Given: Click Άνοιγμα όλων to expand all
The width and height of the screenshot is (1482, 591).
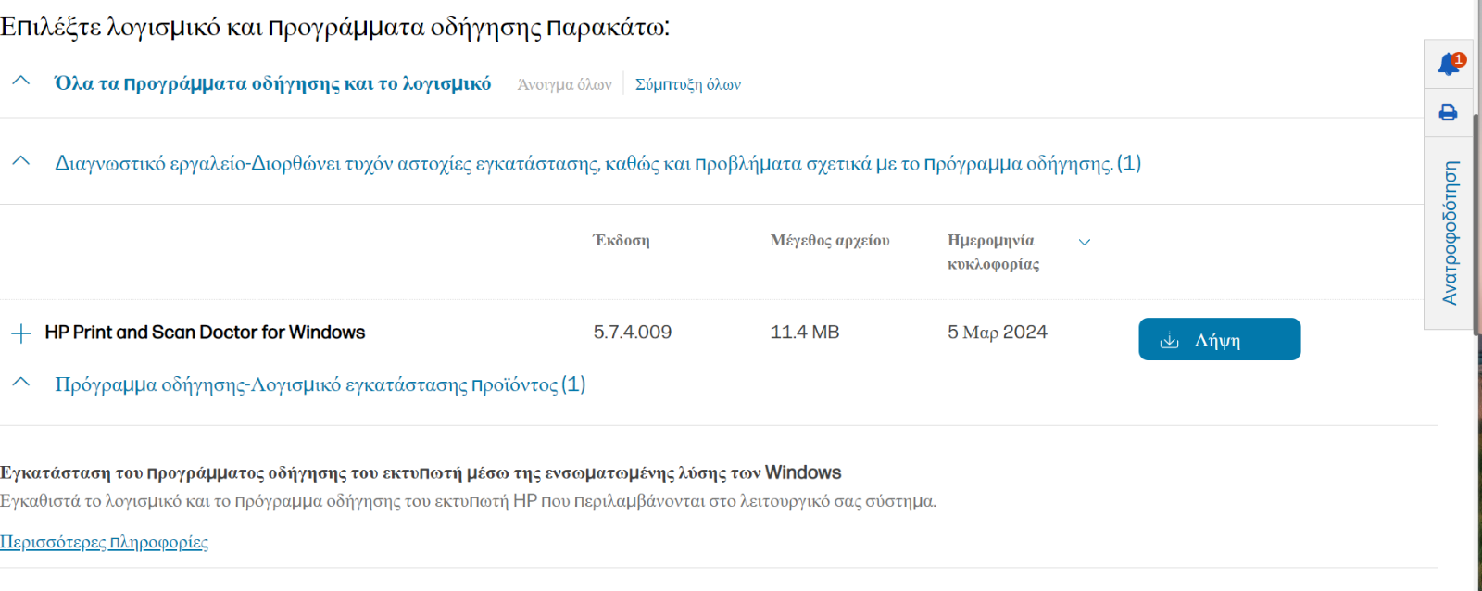Looking at the screenshot, I should (x=564, y=84).
